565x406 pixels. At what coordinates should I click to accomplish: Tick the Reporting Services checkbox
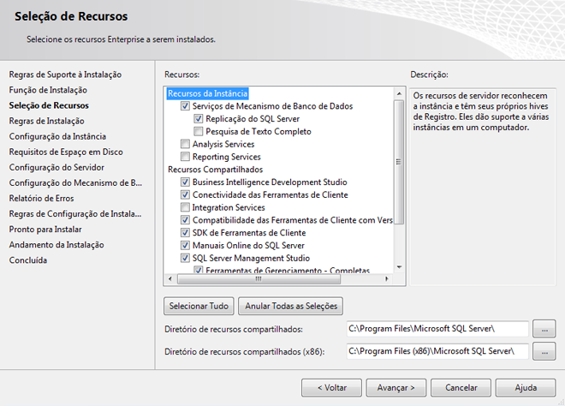[185, 157]
